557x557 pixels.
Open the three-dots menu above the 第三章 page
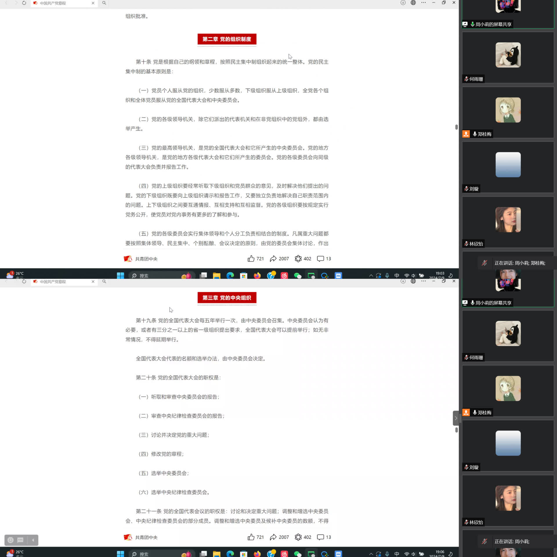[x=424, y=281]
